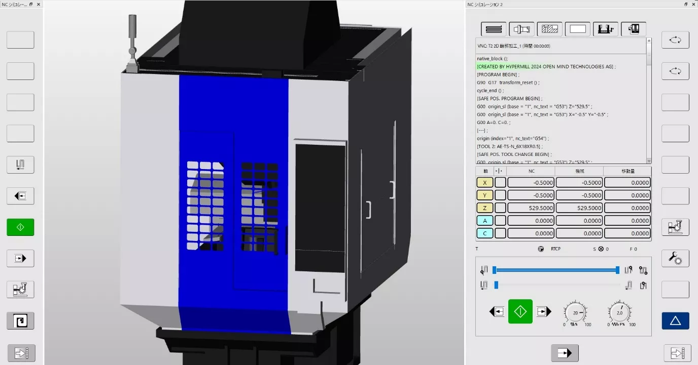
Task: Start simulation with the green play button
Action: tap(520, 311)
